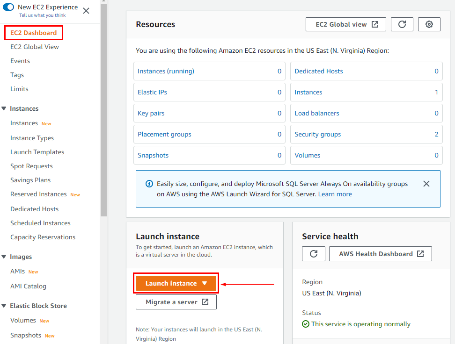Collapse the Elastic Block Store section
Viewport: 455px width, 344px height.
(x=4, y=305)
